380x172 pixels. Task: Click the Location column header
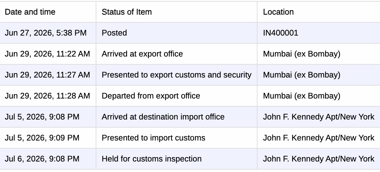click(279, 12)
